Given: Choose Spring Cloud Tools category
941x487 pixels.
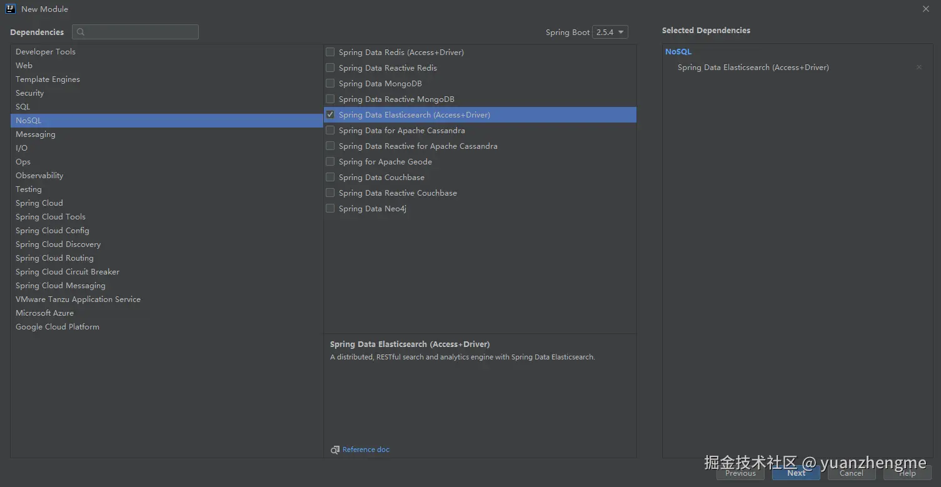Looking at the screenshot, I should coord(166,217).
